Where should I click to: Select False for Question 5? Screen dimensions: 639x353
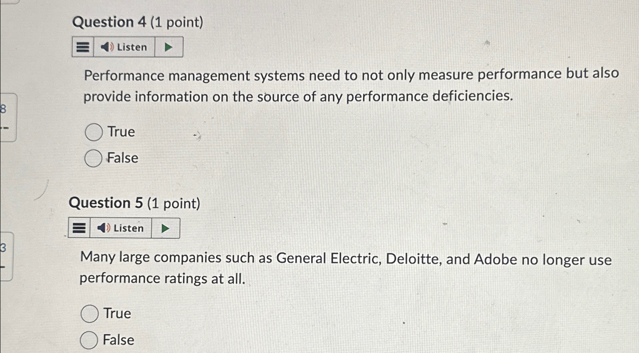click(x=89, y=340)
